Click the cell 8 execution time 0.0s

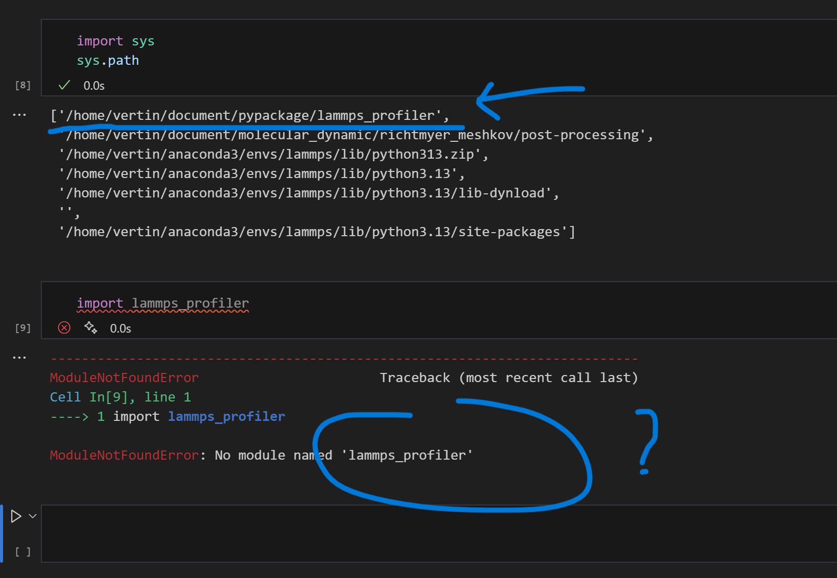click(x=94, y=86)
